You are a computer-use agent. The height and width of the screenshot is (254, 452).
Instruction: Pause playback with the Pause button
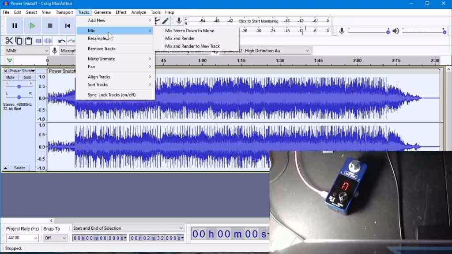tap(15, 26)
